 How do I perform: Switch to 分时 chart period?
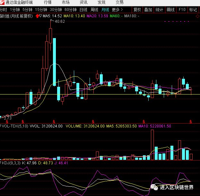coord(3,10)
